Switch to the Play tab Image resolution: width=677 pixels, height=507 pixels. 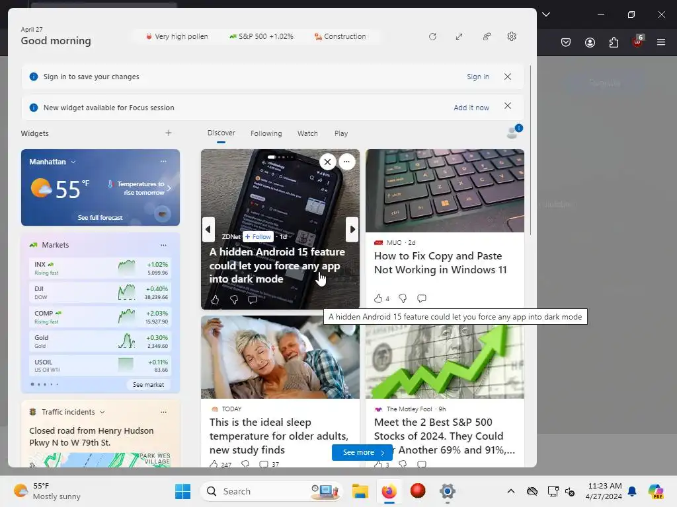341,133
